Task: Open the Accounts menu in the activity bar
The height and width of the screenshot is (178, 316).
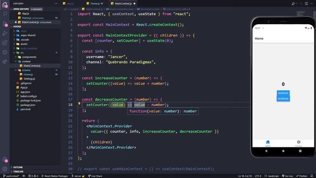Action: [5, 159]
